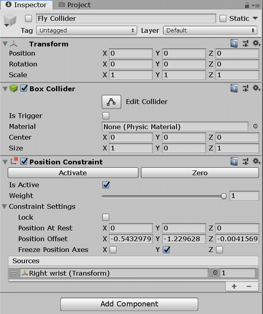This screenshot has height=314, width=263.
Task: Select the Inspector tab
Action: point(26,5)
